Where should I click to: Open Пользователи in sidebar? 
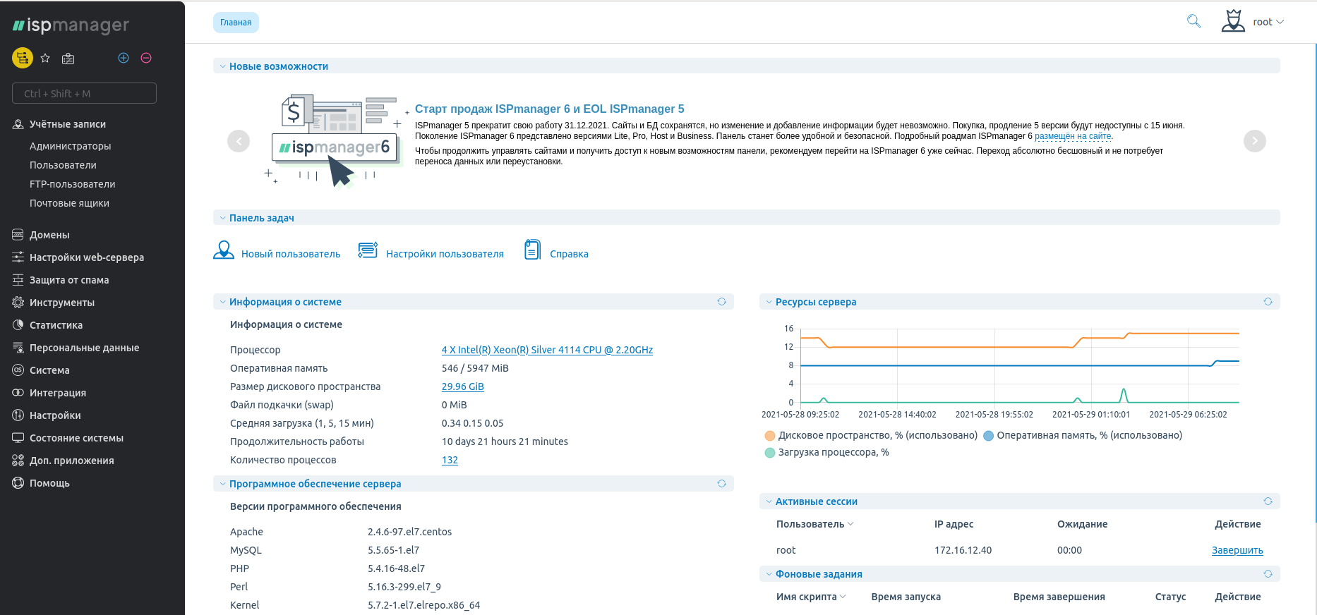point(63,165)
